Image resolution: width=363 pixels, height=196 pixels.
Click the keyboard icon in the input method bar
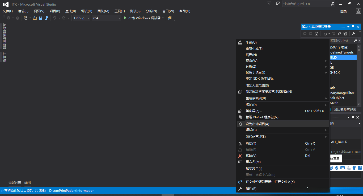[343, 168]
